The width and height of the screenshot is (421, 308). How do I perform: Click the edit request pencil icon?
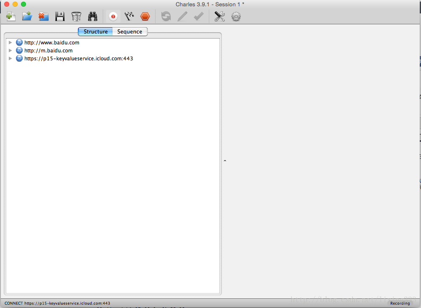point(182,17)
